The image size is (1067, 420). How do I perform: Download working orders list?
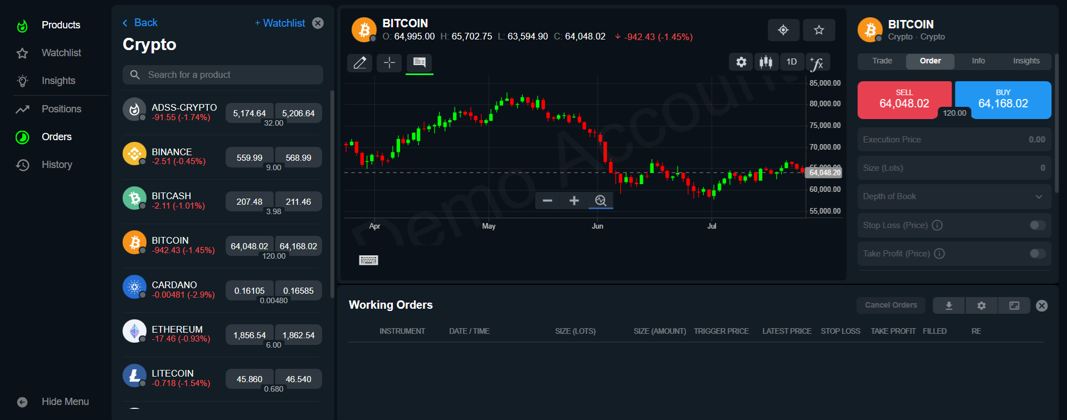pos(949,305)
